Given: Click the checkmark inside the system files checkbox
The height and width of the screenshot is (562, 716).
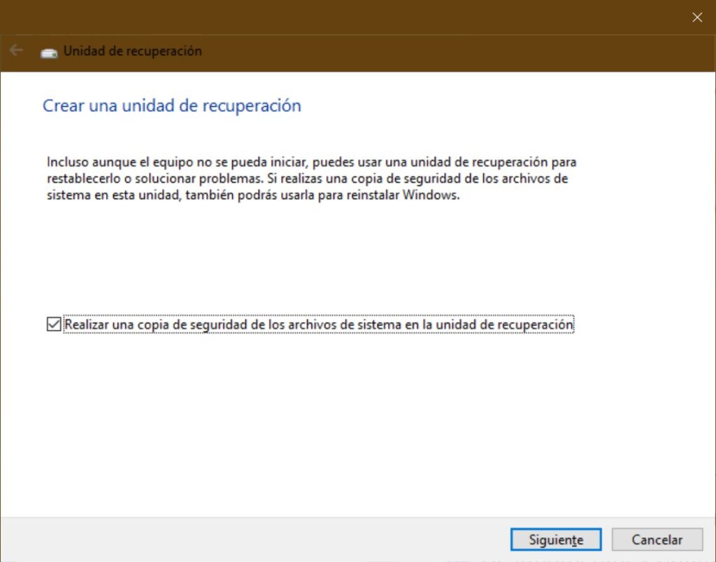Looking at the screenshot, I should (52, 324).
